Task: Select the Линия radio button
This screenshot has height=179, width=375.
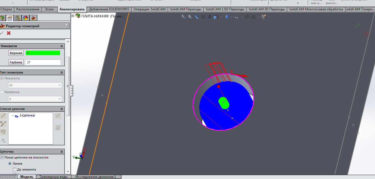Action: 10,164
